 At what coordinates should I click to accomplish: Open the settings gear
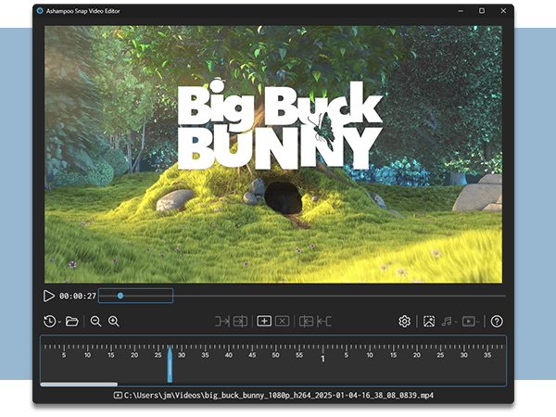[x=404, y=322]
